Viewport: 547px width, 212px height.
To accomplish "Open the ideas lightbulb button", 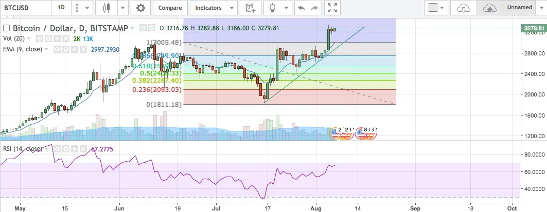I will click(x=272, y=8).
